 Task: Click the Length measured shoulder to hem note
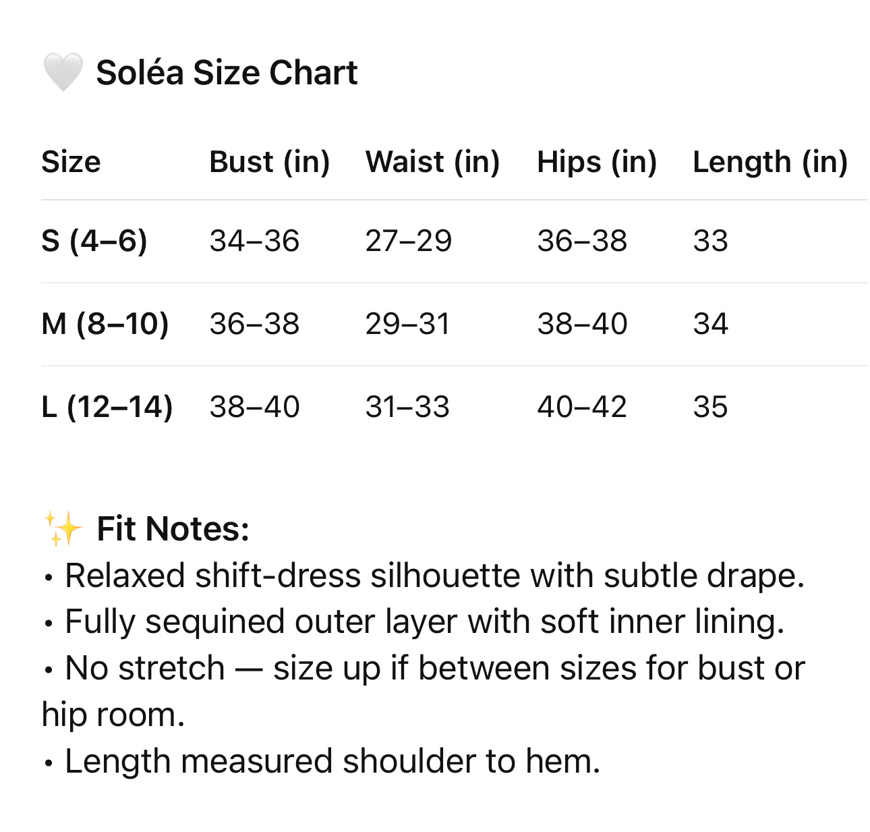pos(332,761)
